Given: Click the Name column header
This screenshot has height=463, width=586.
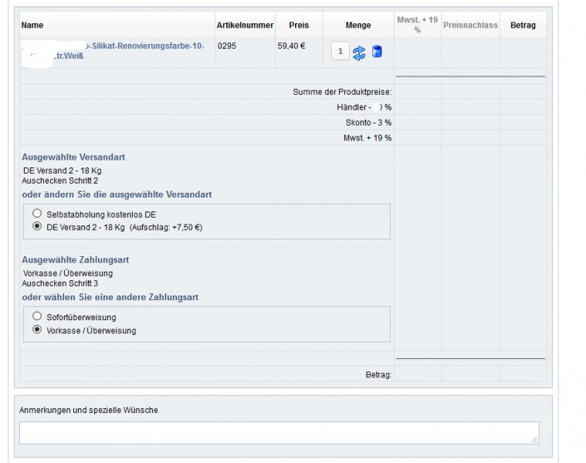Looking at the screenshot, I should pos(32,25).
